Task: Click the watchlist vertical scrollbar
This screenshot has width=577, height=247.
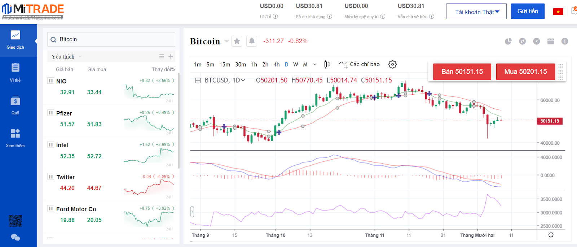Action: (x=179, y=119)
